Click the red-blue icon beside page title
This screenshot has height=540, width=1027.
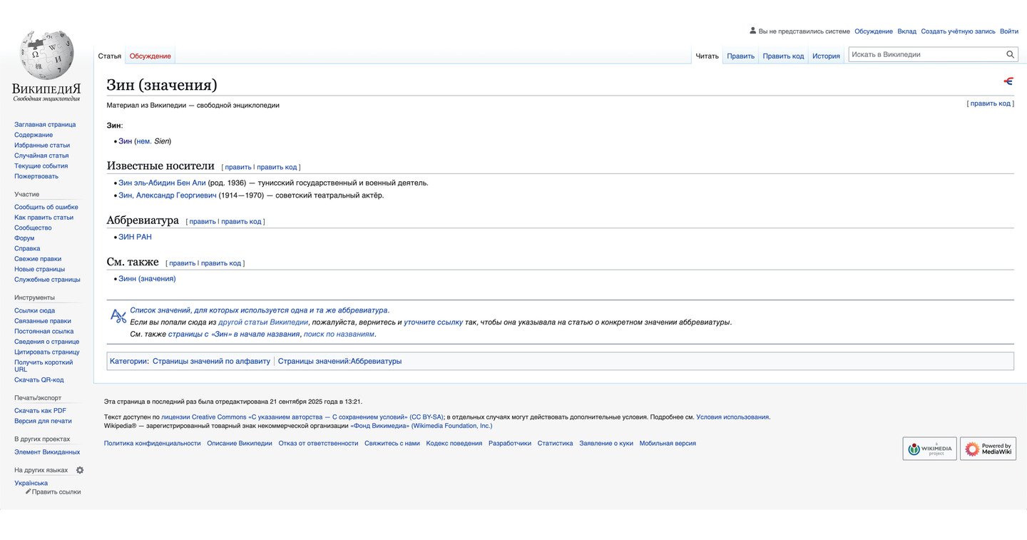(1008, 81)
